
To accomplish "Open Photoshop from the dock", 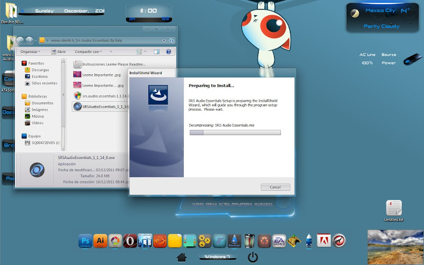I will coord(85,241).
